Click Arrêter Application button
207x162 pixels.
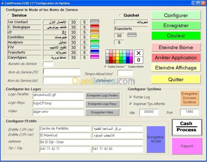pyautogui.click(x=176, y=57)
